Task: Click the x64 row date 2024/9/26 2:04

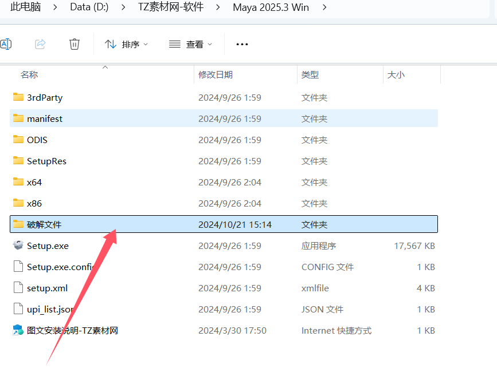Action: (x=230, y=183)
